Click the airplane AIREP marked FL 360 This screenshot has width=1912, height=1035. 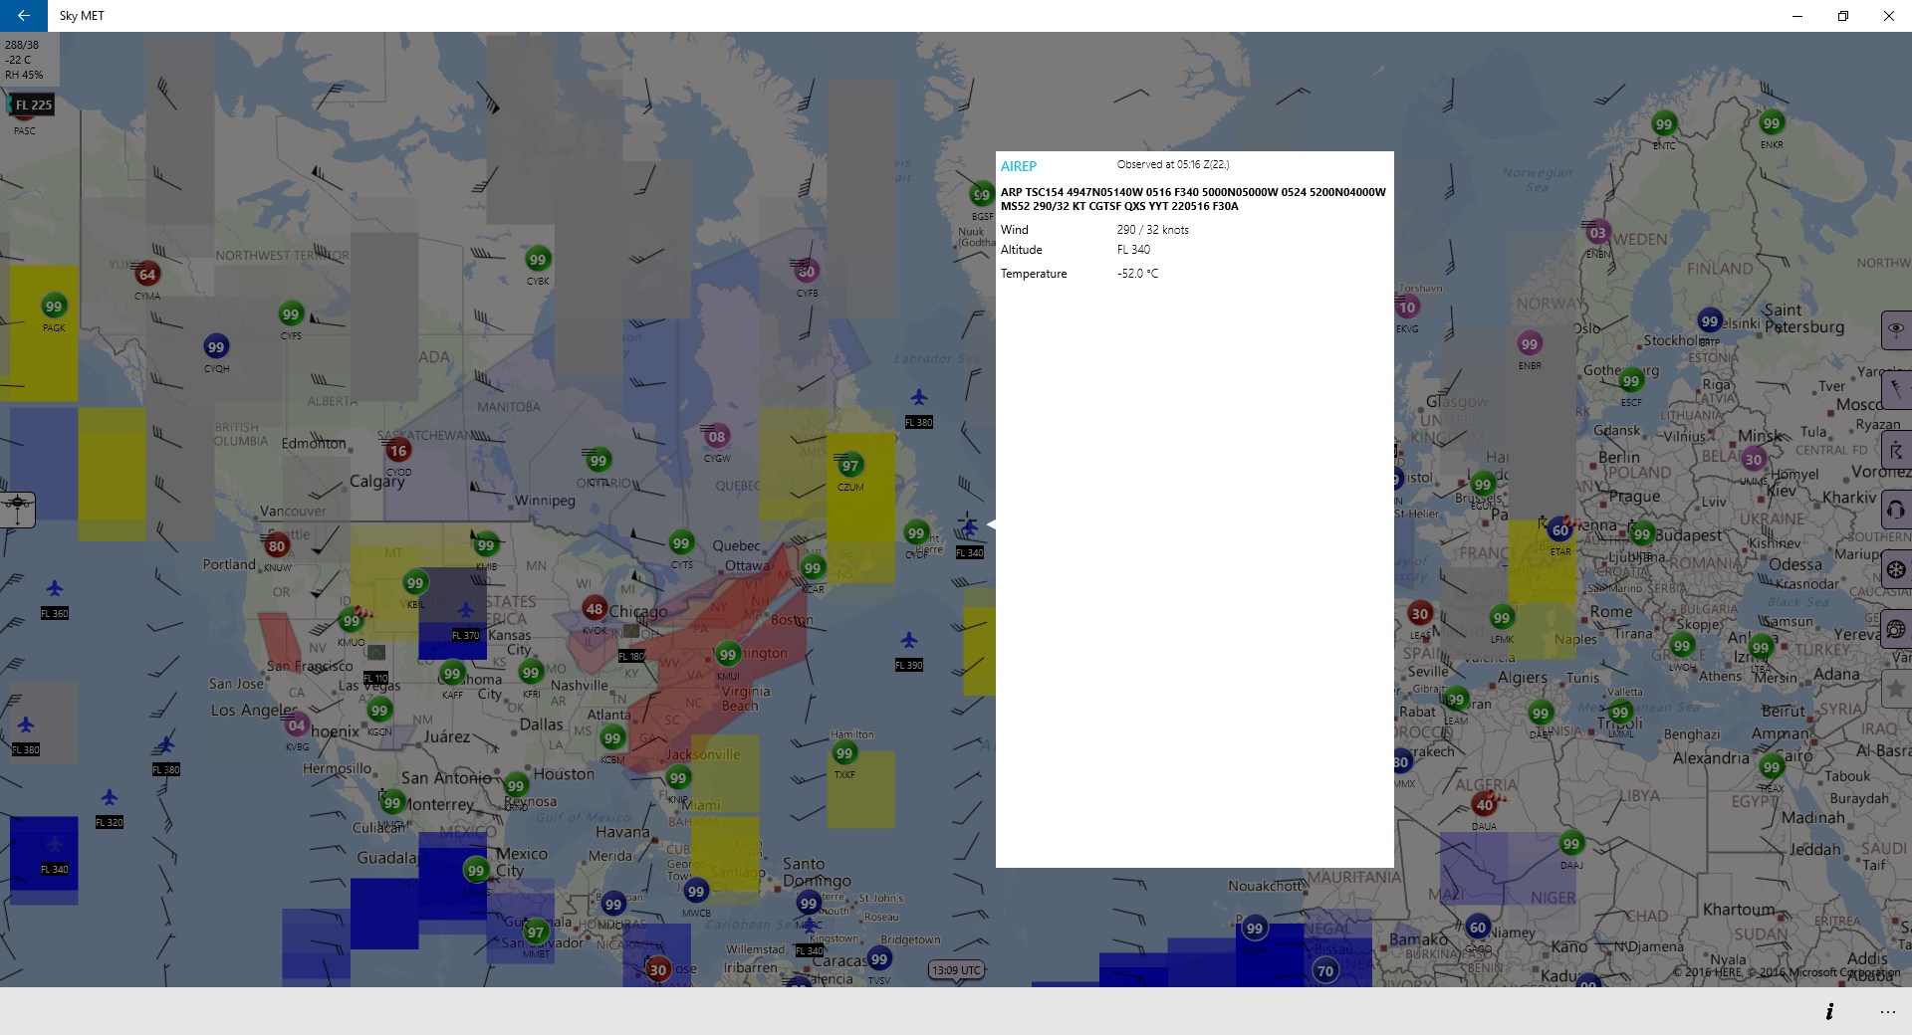pos(55,588)
